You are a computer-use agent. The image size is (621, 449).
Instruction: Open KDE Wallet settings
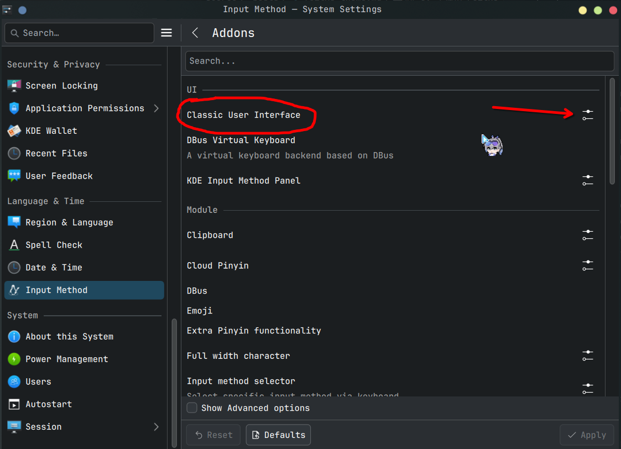(x=51, y=131)
